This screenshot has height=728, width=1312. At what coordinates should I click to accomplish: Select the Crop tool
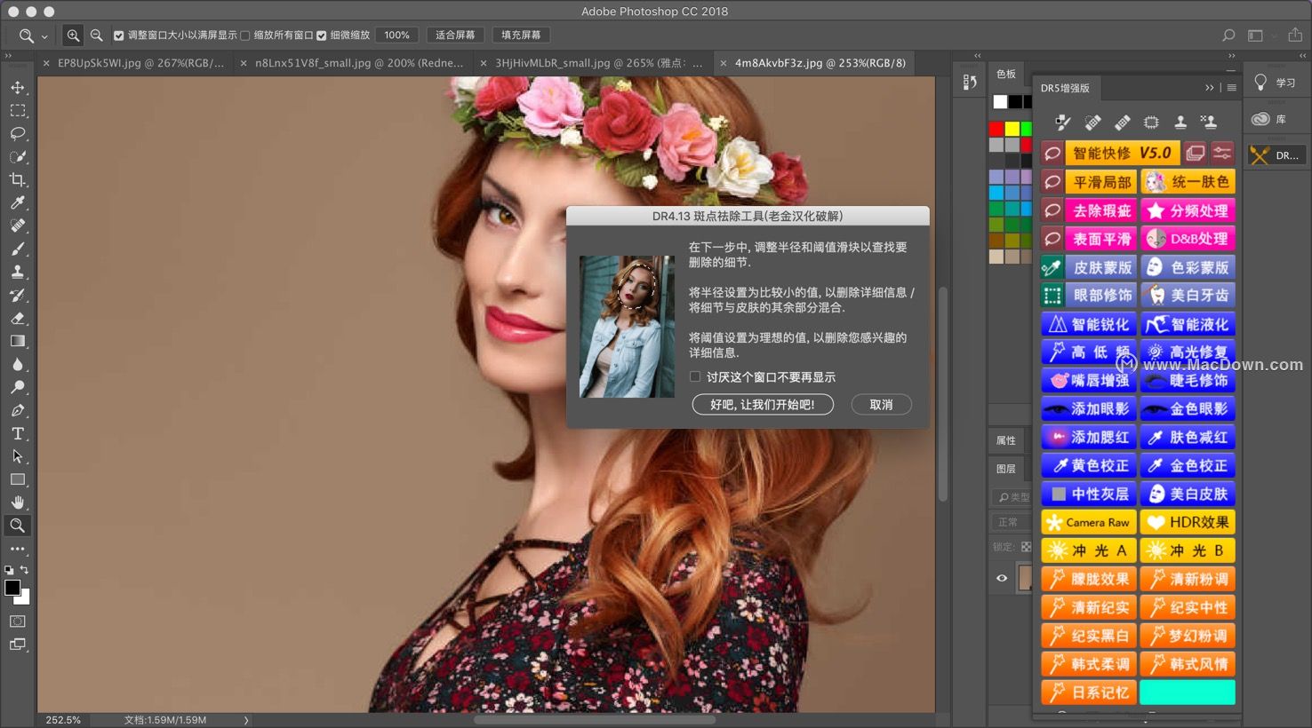(x=17, y=179)
